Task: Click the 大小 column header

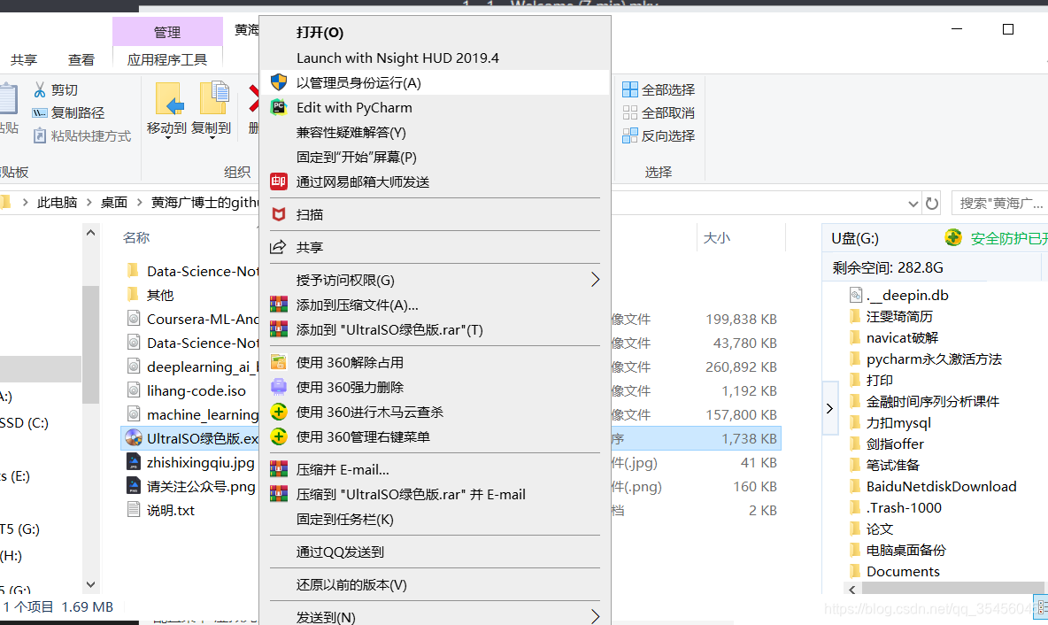Action: pyautogui.click(x=716, y=237)
